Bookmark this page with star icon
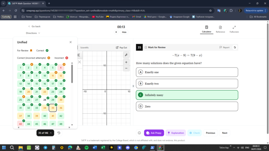The height and width of the screenshot is (151, 269). [210, 10]
